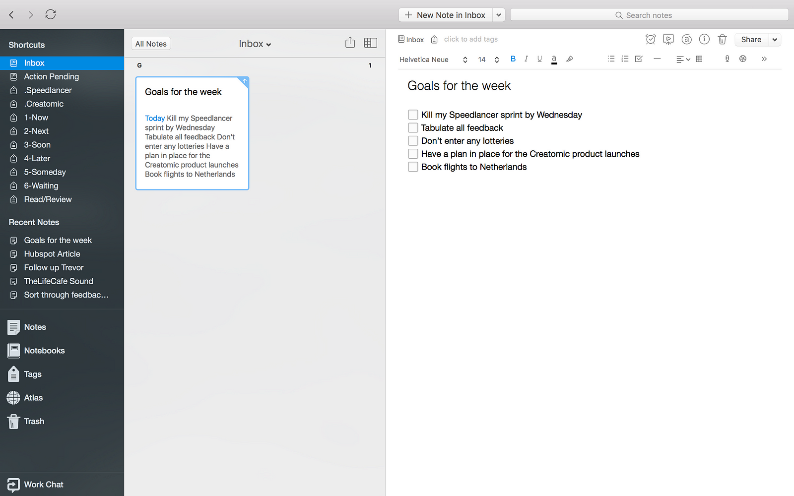This screenshot has width=794, height=496.
Task: Click the tag icon beside add tags
Action: [434, 39]
